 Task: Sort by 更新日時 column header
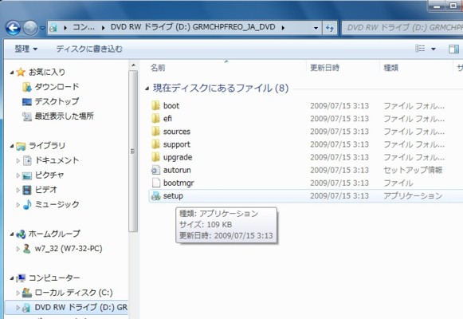pyautogui.click(x=324, y=68)
